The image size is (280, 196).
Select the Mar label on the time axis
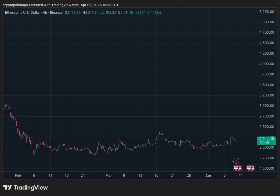tap(109, 175)
